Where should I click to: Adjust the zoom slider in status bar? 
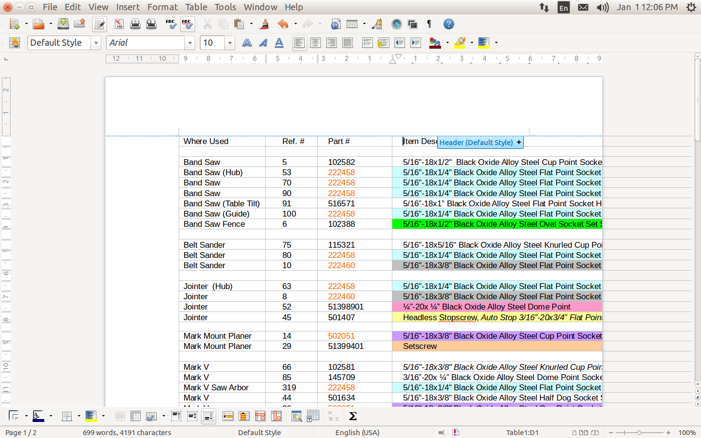tap(639, 432)
